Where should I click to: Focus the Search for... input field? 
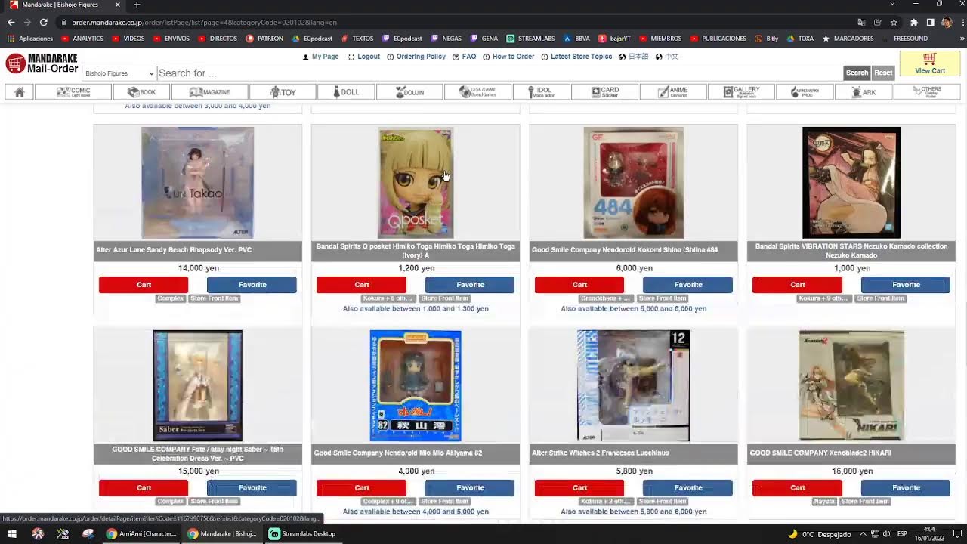(499, 73)
